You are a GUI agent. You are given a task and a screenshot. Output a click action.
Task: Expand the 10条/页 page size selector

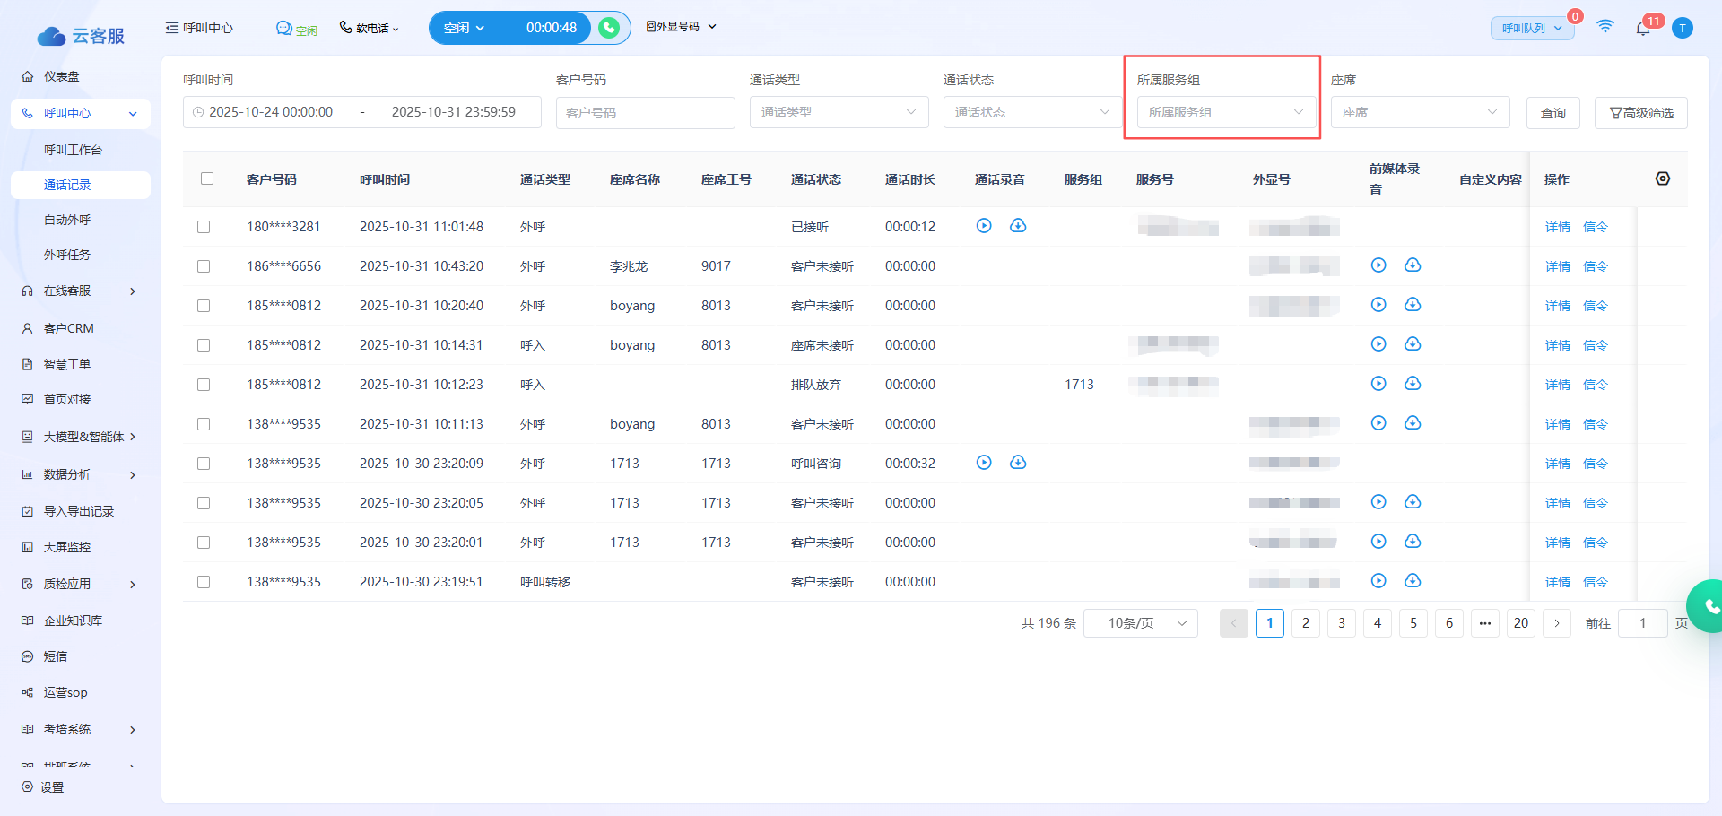pyautogui.click(x=1140, y=623)
